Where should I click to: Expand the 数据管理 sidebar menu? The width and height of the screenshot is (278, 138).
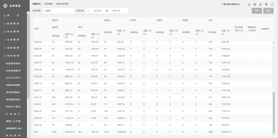(13, 24)
